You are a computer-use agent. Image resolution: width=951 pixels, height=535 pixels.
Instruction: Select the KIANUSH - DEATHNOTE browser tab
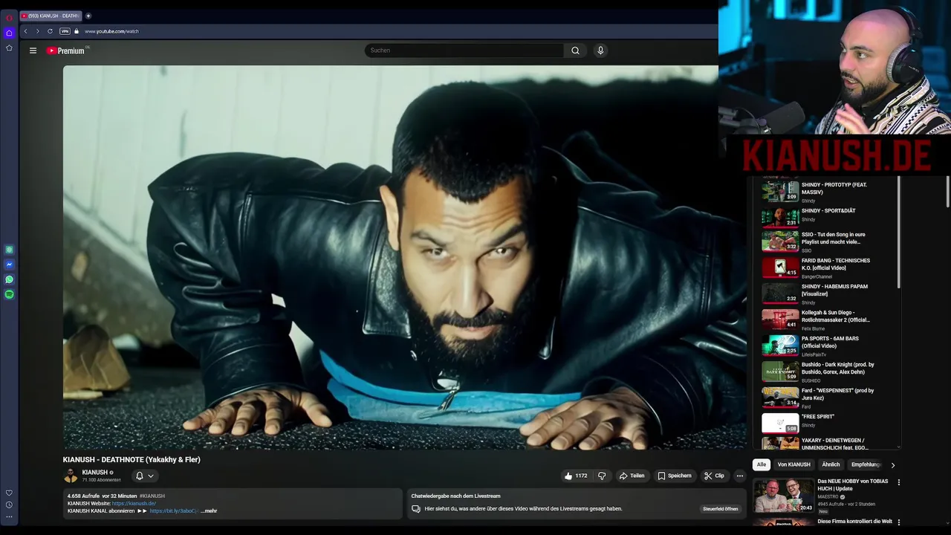[x=51, y=16]
